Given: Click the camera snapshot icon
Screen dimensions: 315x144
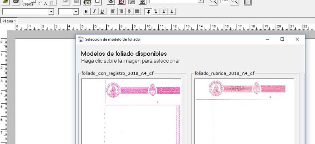Looking at the screenshot, I should coord(111,2).
